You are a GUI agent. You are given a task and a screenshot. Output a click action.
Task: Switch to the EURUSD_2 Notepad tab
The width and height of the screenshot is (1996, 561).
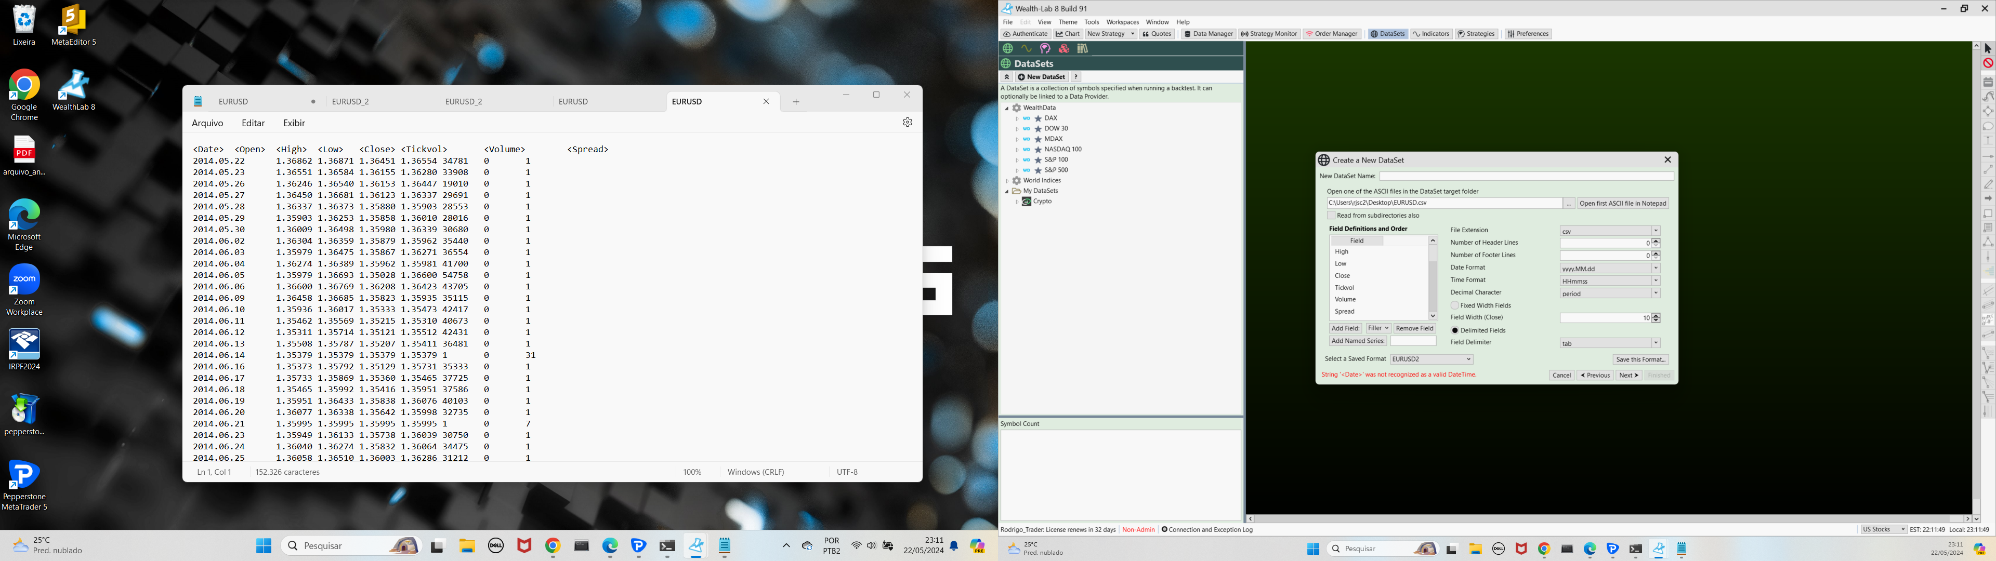(350, 101)
